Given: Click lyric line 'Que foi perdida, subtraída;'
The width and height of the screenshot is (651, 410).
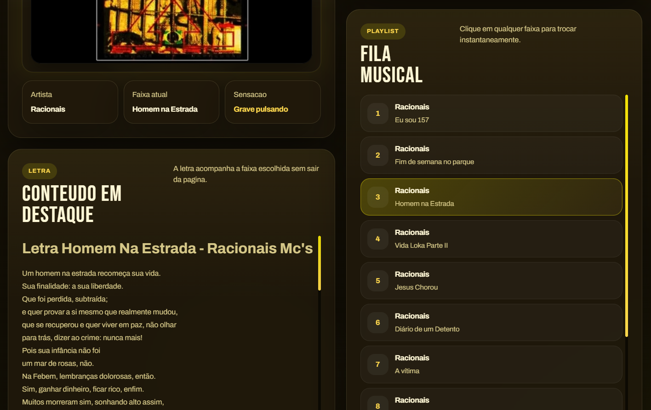Looking at the screenshot, I should tap(65, 299).
